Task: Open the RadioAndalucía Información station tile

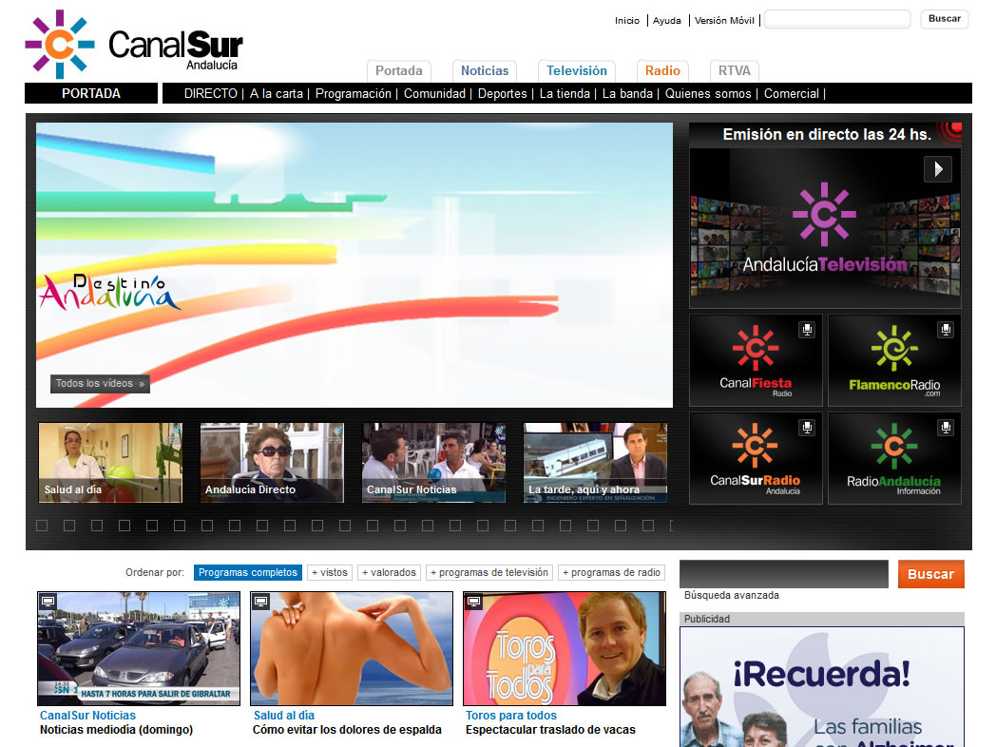Action: coord(894,458)
